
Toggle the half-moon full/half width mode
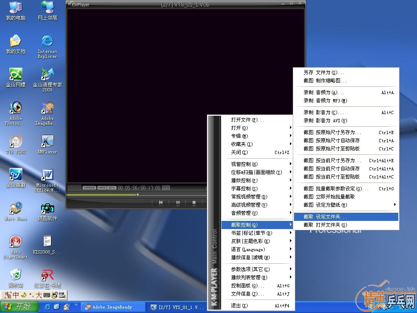24,295
